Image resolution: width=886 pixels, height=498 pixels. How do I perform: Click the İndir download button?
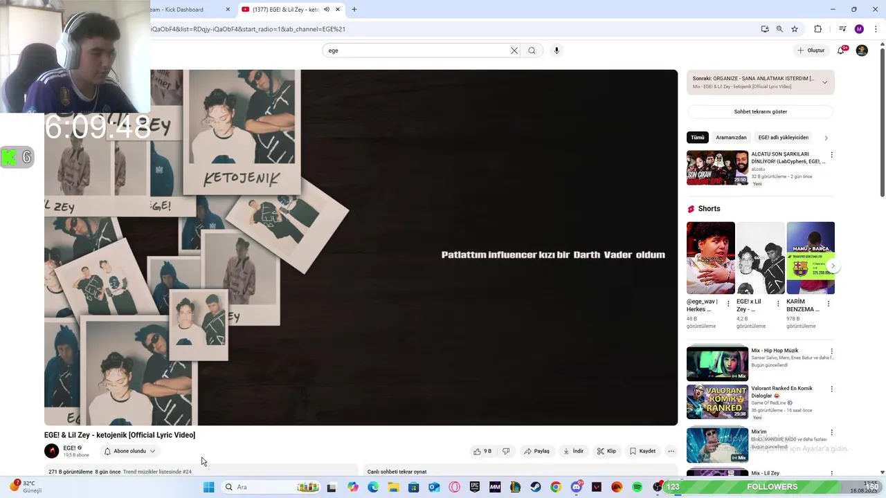coord(573,451)
